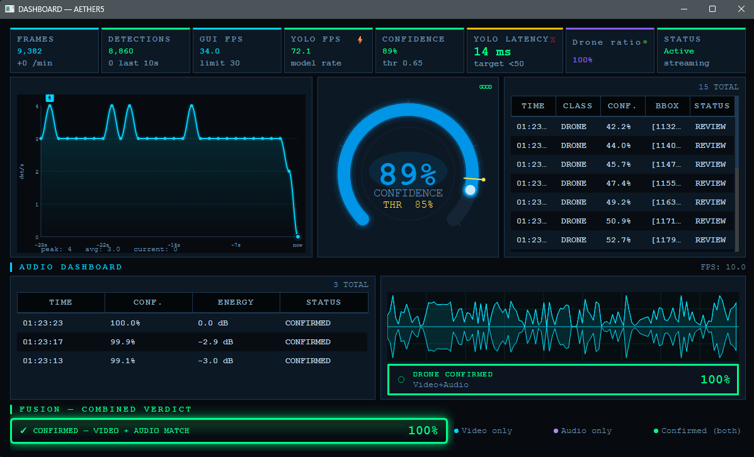
Task: Click the STATUS header in the detections table
Action: click(x=712, y=106)
